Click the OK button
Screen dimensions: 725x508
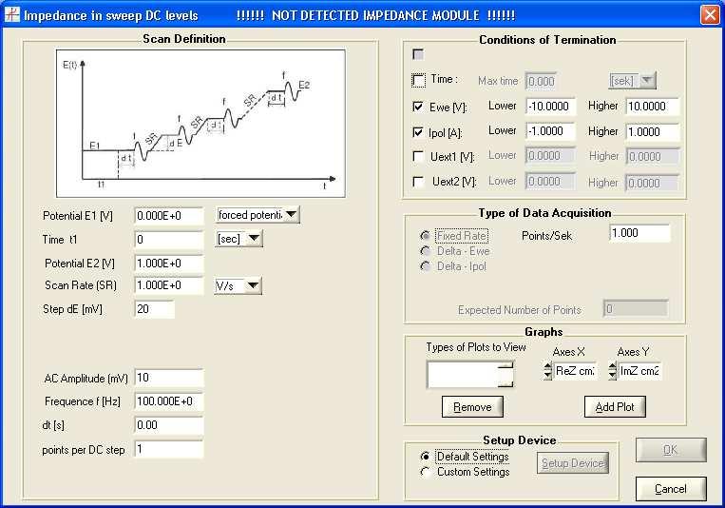point(671,450)
